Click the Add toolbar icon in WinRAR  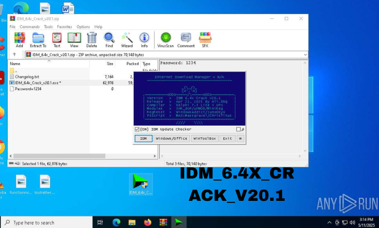[19, 40]
